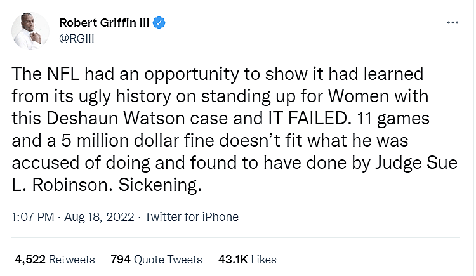Click the 1:07 PM timestamp
Viewport: 476px width, 276px height.
tap(33, 217)
